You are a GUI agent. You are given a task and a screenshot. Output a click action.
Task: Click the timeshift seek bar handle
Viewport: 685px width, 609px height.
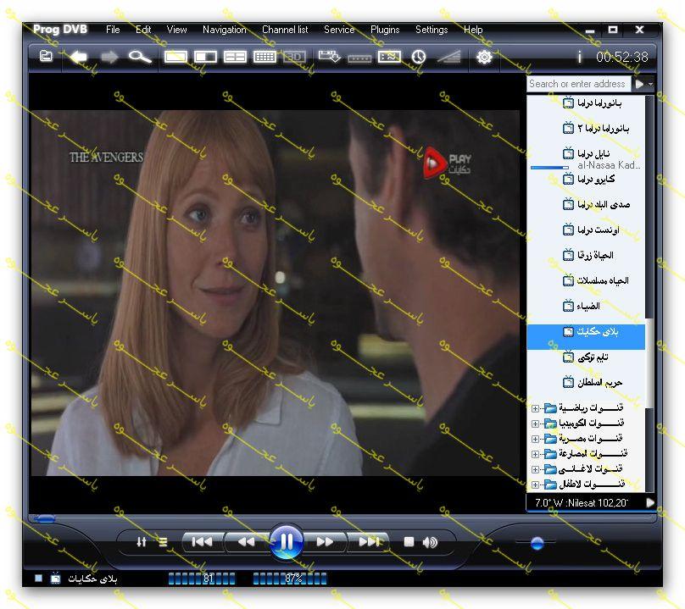click(x=45, y=518)
